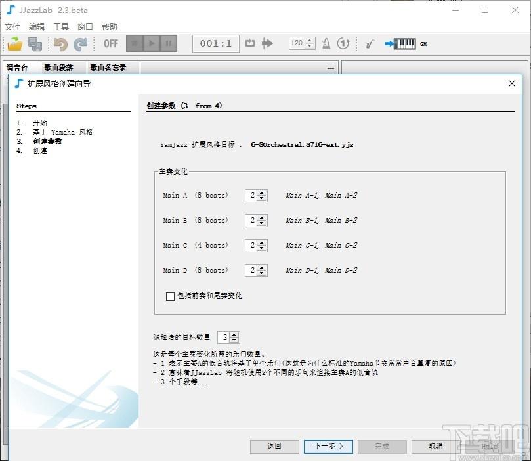Toggle playback point follow arrow icon
Image resolution: width=531 pixels, height=461 pixels.
pyautogui.click(x=267, y=43)
